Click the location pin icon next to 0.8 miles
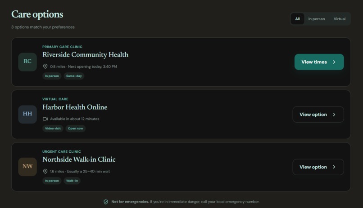This screenshot has height=208, width=363. pyautogui.click(x=45, y=66)
